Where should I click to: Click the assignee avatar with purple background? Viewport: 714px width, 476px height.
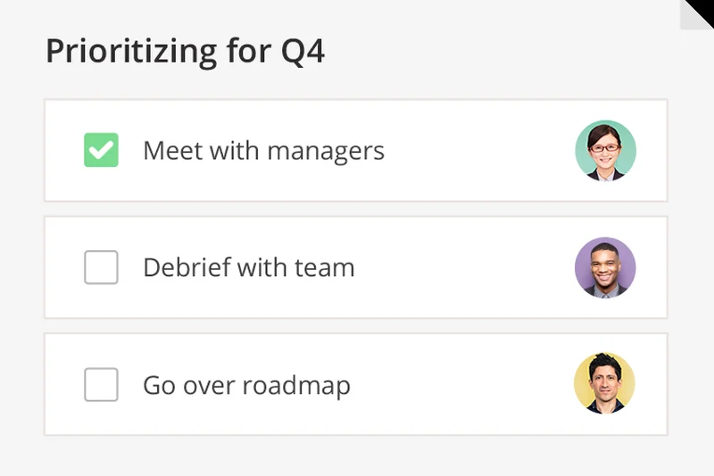pos(605,267)
